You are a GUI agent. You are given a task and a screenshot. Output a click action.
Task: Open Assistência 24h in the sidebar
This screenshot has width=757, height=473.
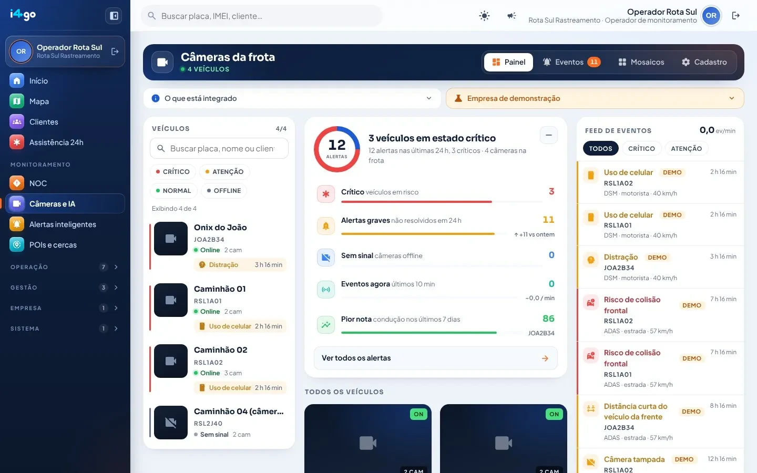[x=65, y=142]
